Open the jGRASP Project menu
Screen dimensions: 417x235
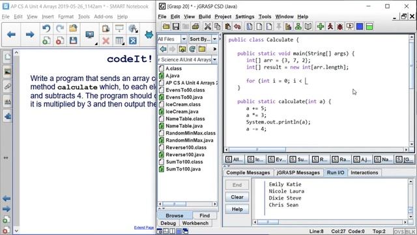pos(223,16)
